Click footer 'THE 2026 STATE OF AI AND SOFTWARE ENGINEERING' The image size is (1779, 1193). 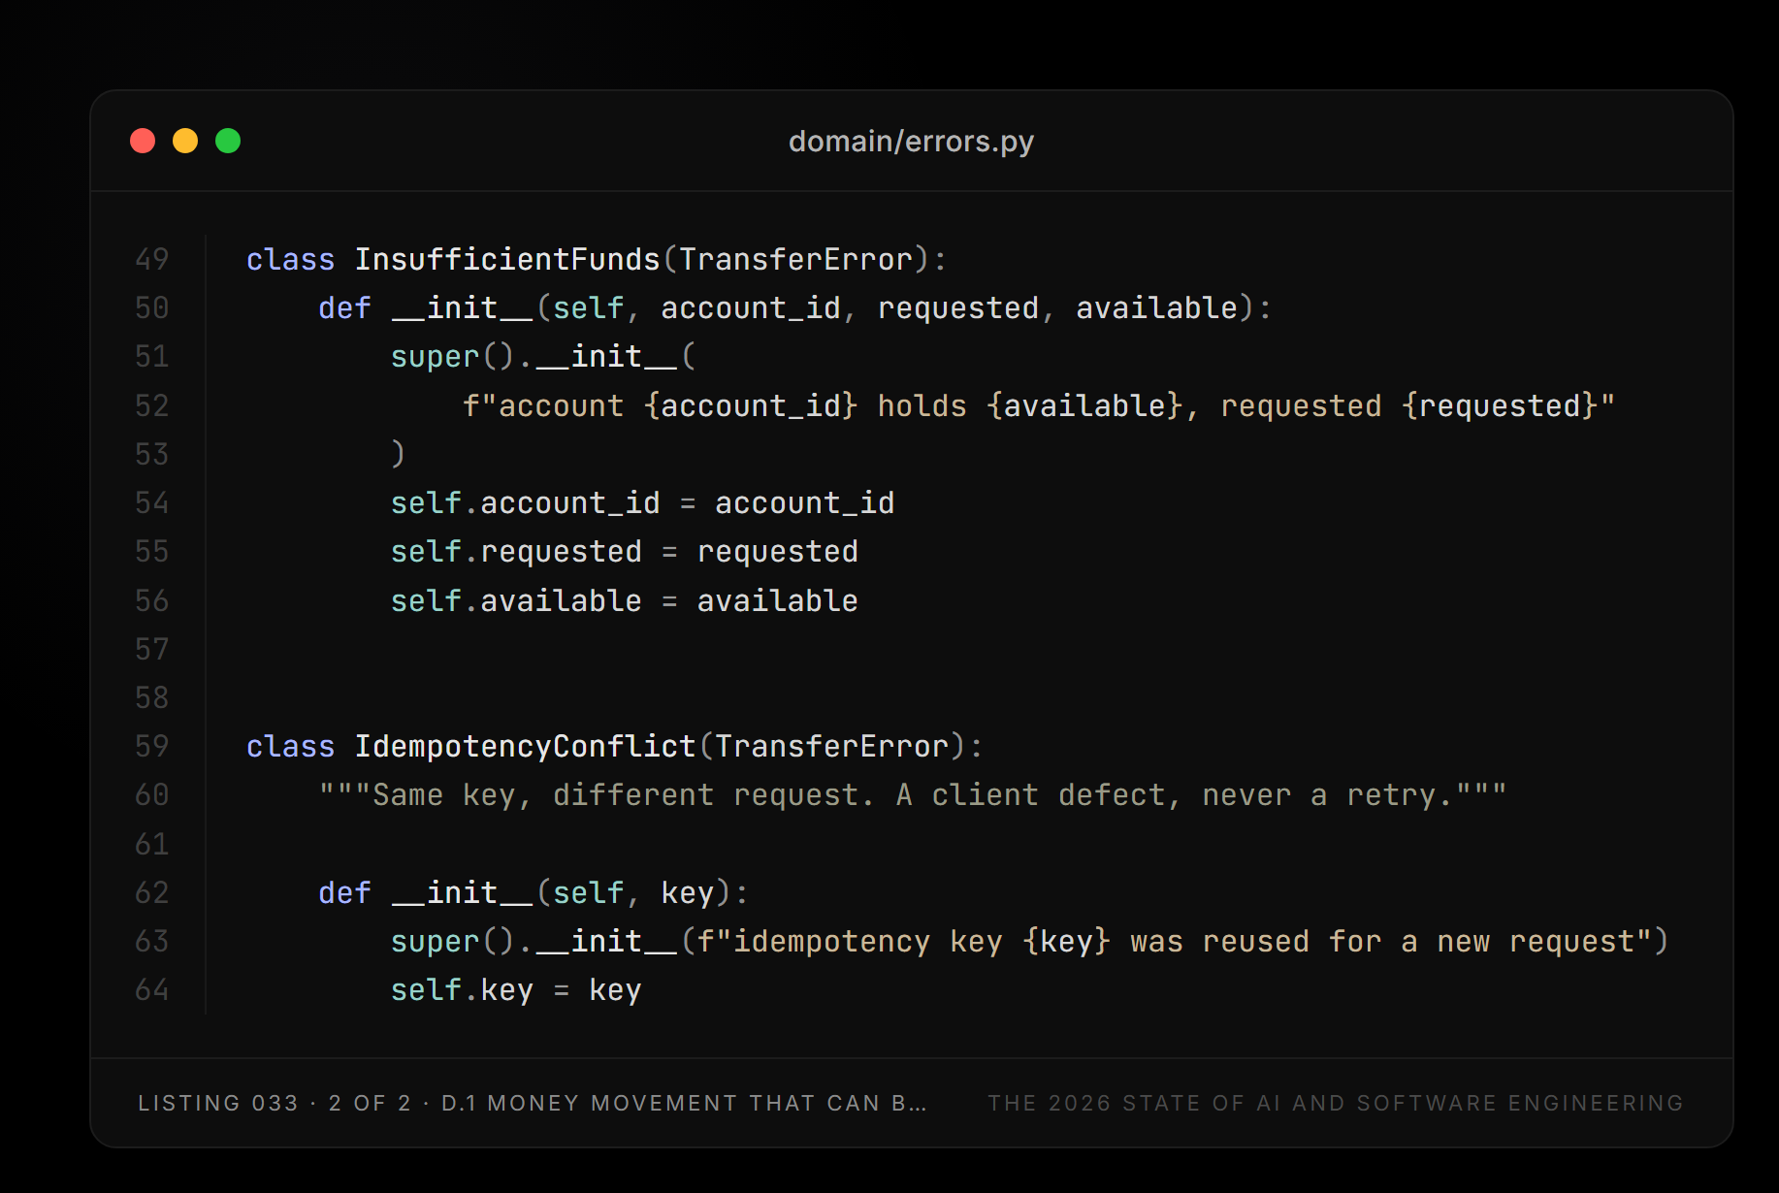[1336, 1104]
